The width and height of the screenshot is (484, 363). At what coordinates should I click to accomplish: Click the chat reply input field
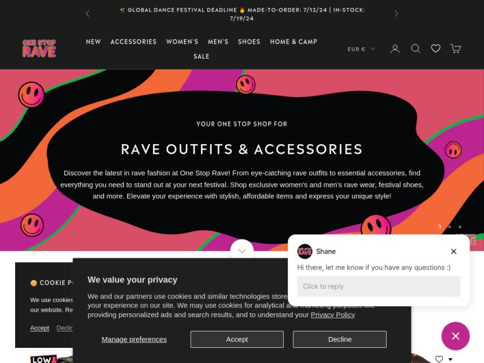(379, 286)
